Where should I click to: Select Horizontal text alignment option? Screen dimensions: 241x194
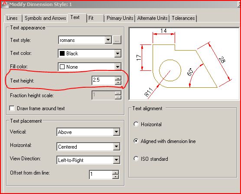pos(136,124)
